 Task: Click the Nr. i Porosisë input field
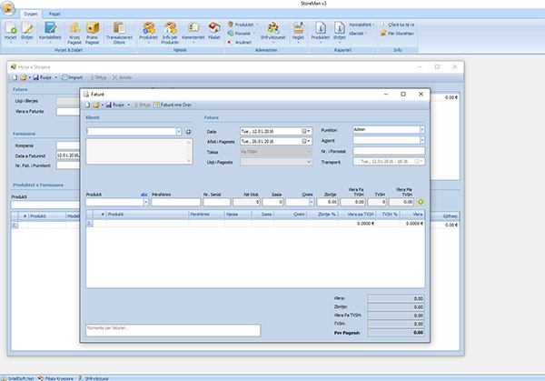pos(389,151)
